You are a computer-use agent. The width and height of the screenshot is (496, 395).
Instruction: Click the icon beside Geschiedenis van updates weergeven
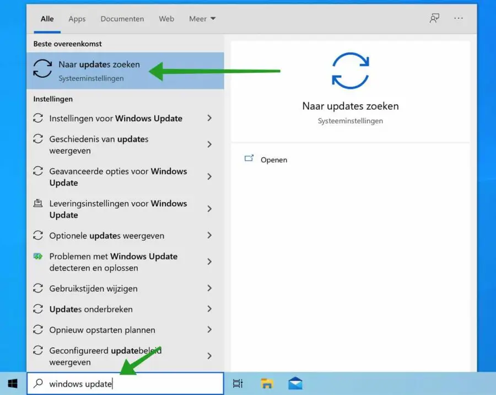38,139
